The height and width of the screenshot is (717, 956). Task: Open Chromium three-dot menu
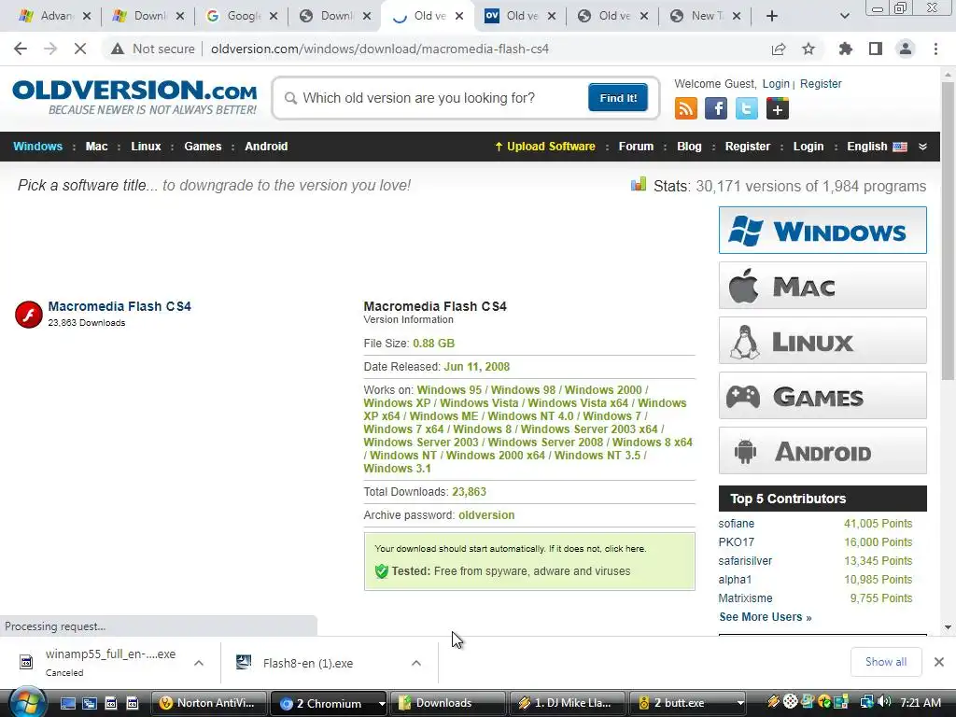pyautogui.click(x=935, y=49)
